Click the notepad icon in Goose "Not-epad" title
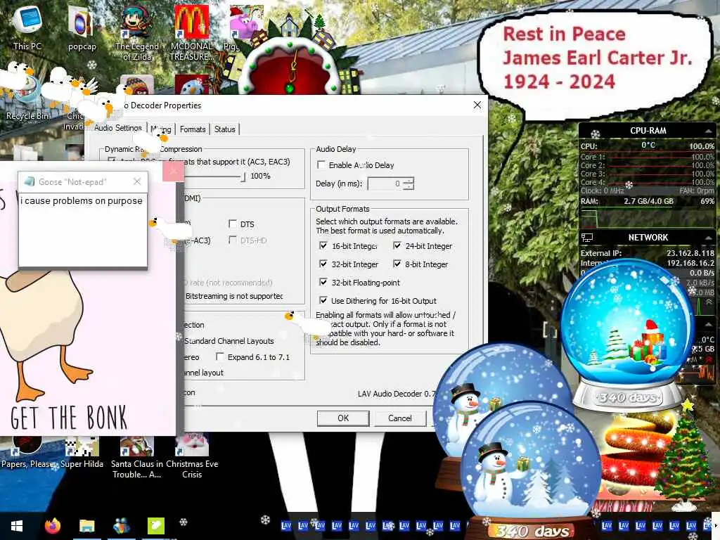 click(x=29, y=181)
